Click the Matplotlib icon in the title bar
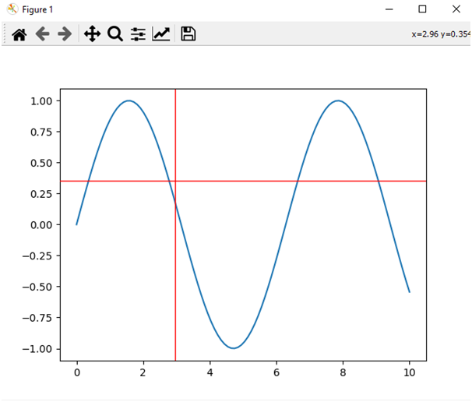 tap(12, 9)
